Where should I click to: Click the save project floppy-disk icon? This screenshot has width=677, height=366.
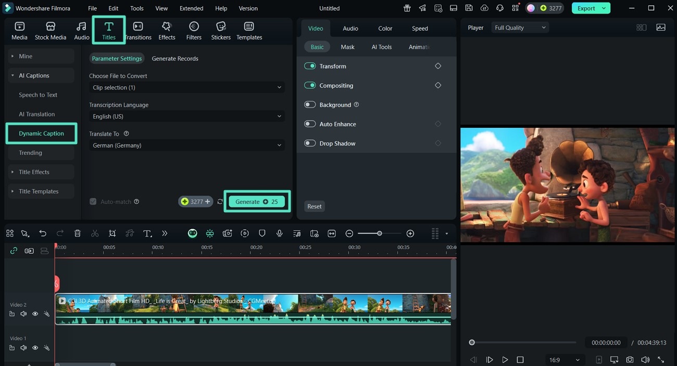point(469,8)
